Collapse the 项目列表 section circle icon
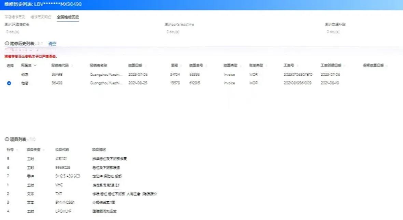403x220 pixels. [7, 140]
